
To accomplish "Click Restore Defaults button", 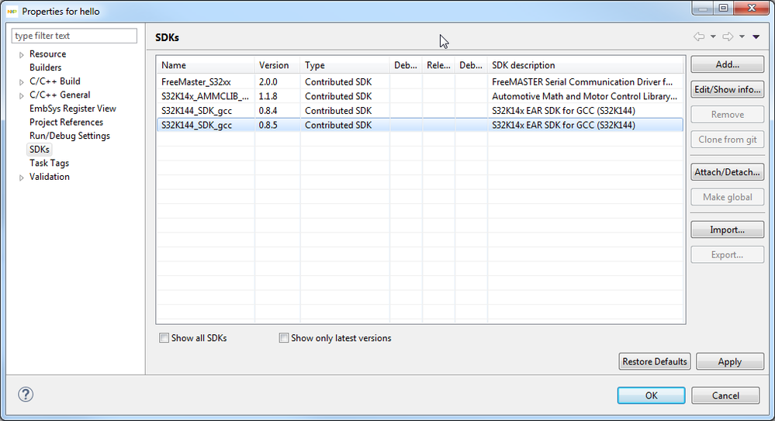I will point(655,362).
